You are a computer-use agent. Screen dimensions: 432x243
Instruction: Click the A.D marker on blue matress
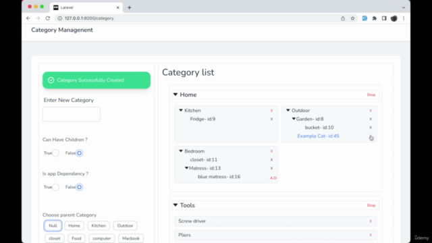(x=273, y=178)
